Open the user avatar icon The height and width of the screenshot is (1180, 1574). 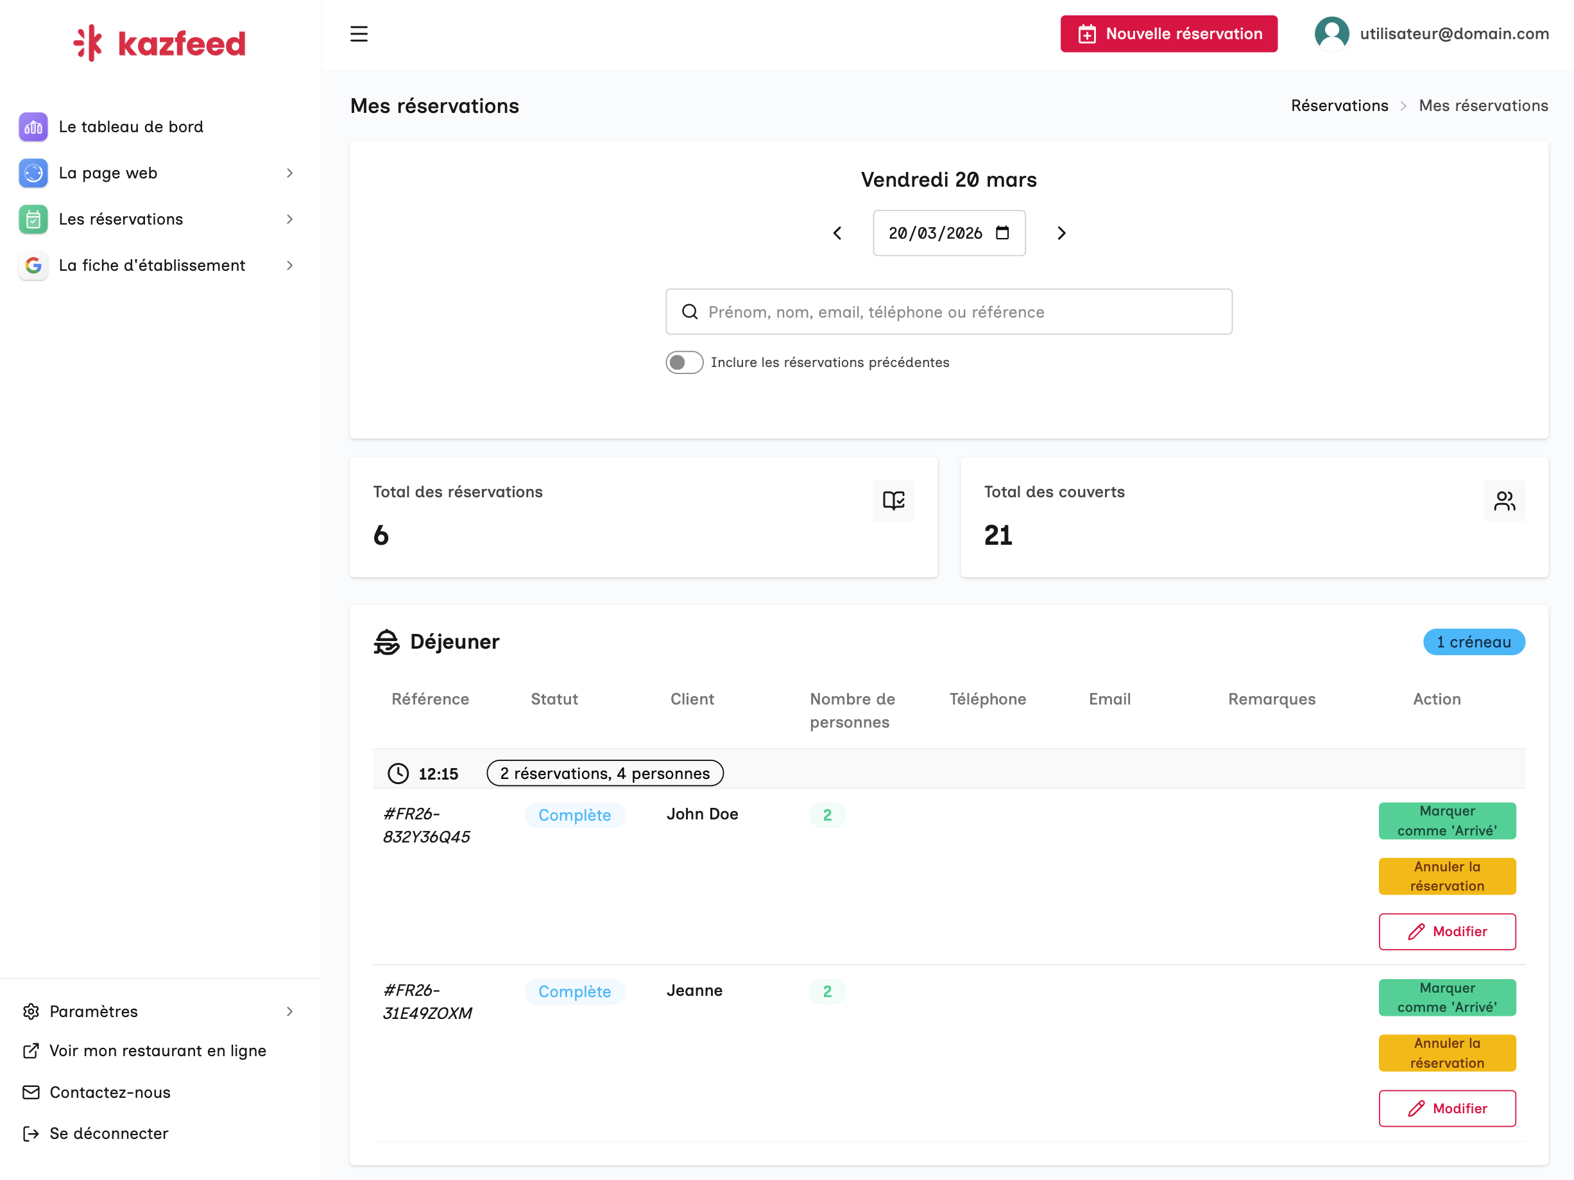click(x=1331, y=33)
